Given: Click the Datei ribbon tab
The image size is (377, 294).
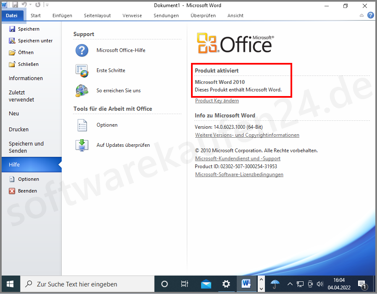Looking at the screenshot, I should tap(11, 16).
